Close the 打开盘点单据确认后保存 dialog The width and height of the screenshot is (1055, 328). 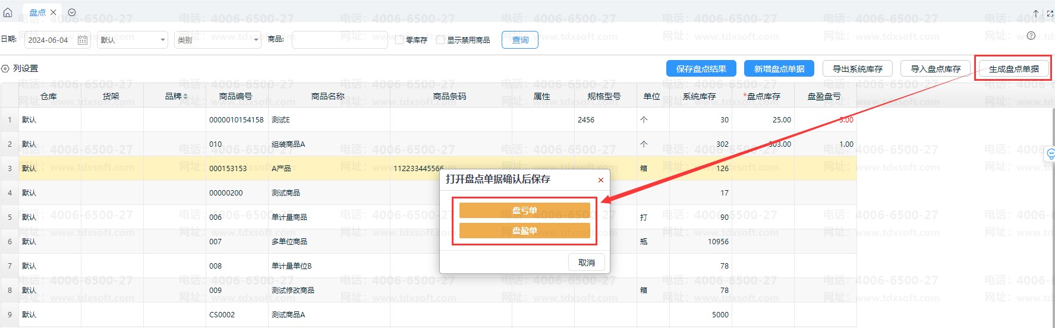[x=600, y=180]
